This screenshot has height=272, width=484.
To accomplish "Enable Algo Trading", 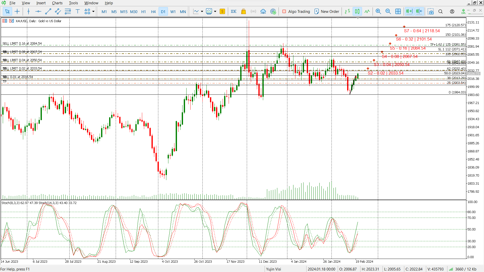I will [x=296, y=12].
